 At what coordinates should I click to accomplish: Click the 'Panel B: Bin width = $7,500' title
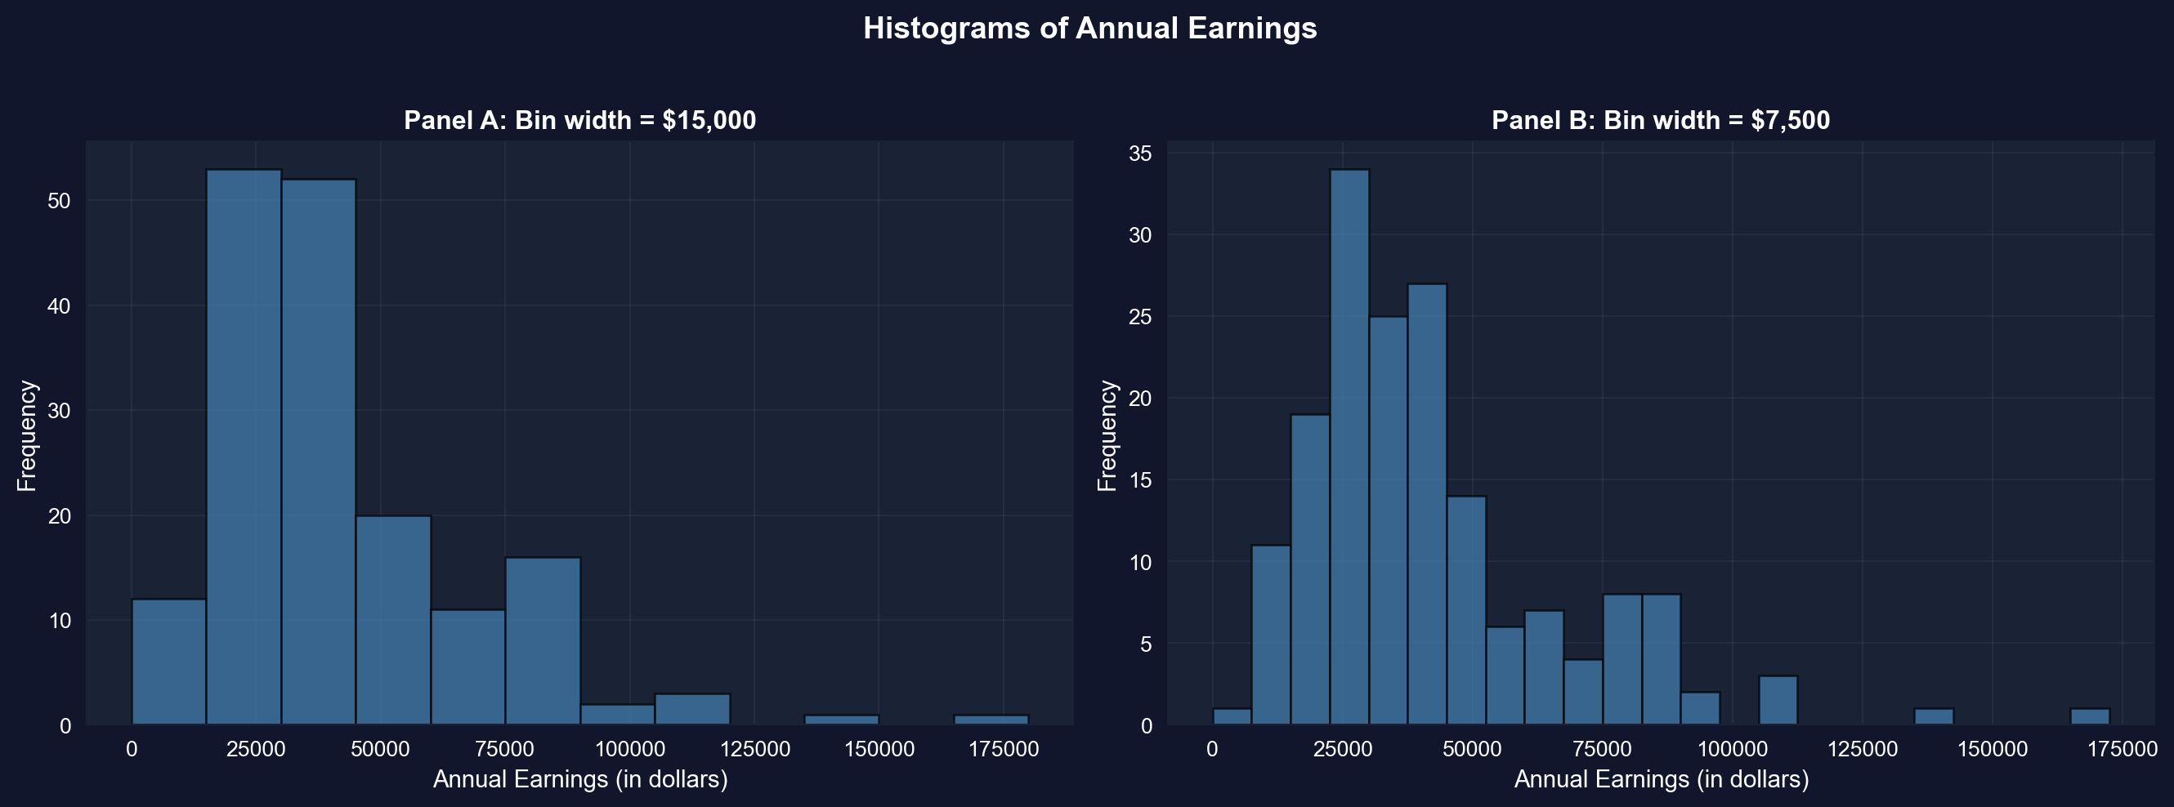point(1660,121)
